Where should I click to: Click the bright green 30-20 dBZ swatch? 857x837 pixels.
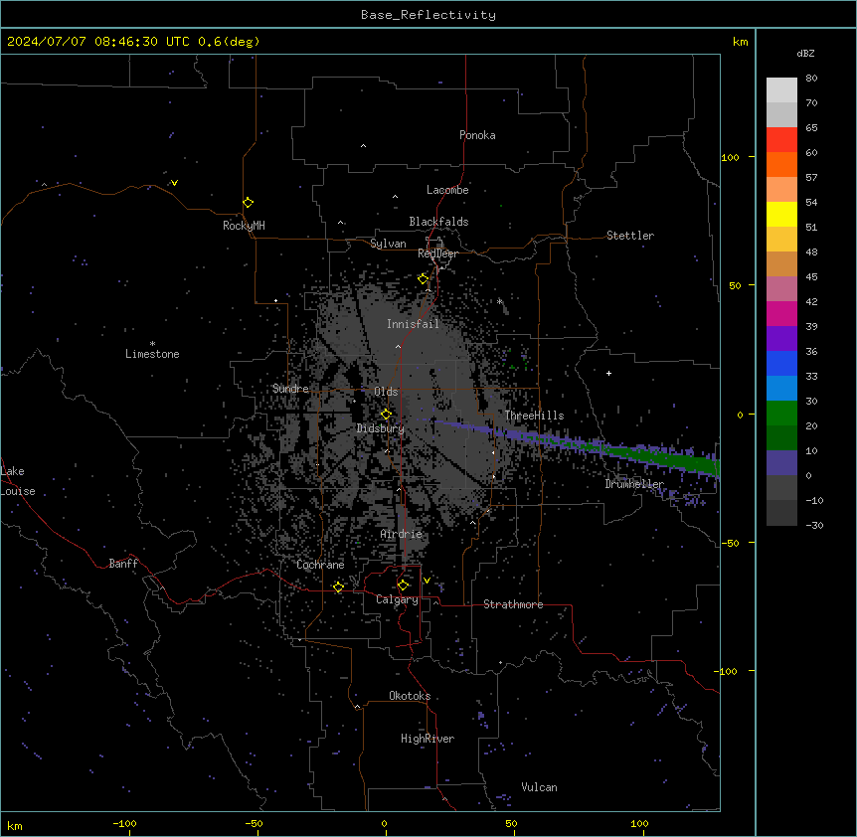click(x=781, y=414)
